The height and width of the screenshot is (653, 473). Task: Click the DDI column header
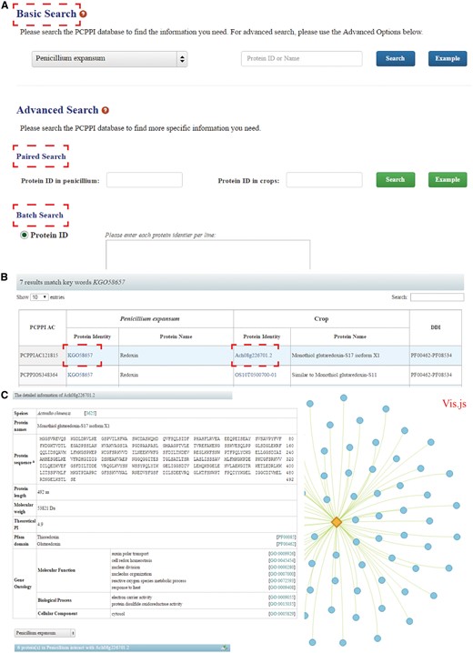pyautogui.click(x=436, y=327)
